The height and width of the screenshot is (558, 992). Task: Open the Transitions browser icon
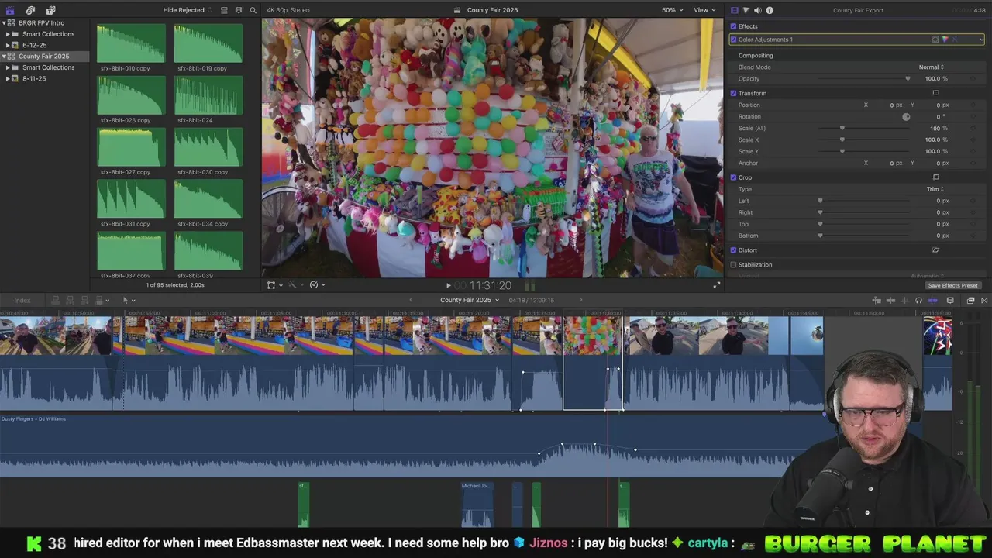[x=984, y=300]
